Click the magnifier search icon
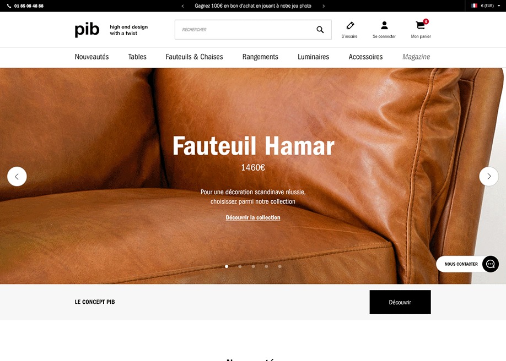506x361 pixels. (x=320, y=30)
